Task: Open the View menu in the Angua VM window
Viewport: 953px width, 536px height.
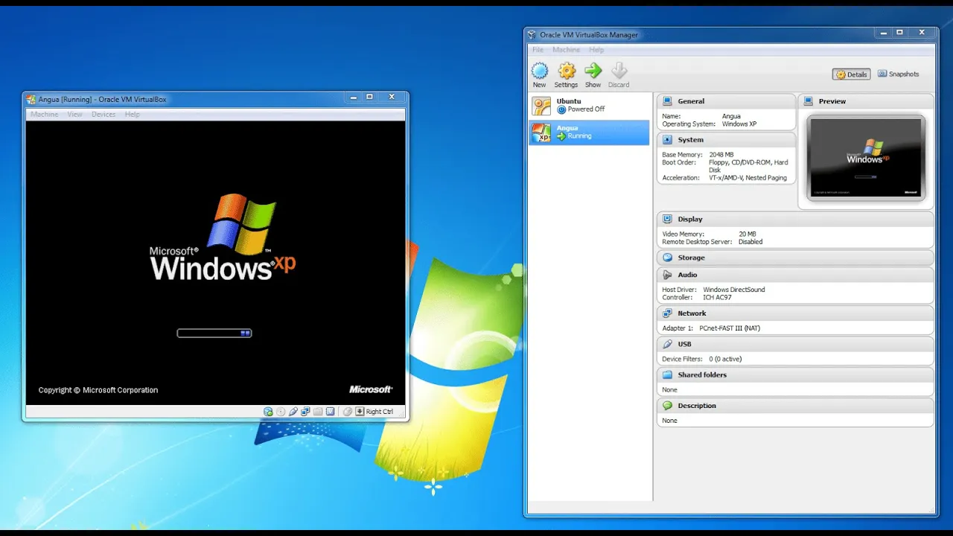Action: click(x=74, y=115)
